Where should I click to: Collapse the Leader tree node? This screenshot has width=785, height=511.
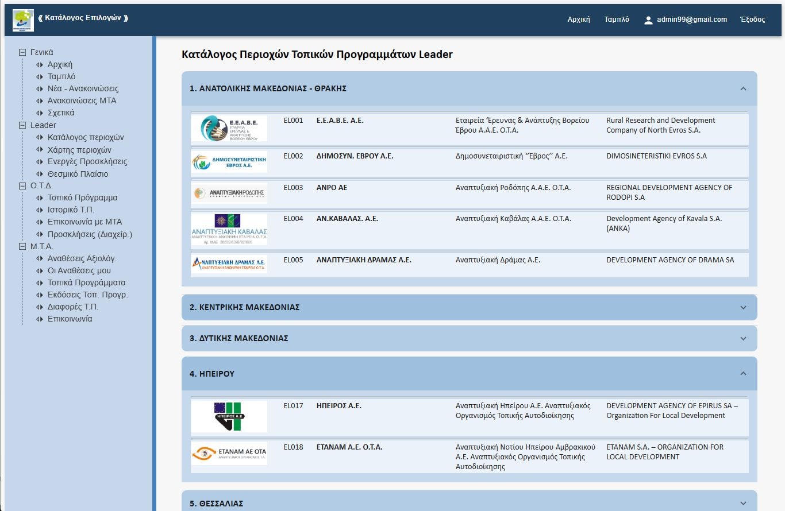23,125
